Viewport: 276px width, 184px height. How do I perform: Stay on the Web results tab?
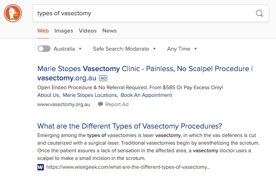43,31
